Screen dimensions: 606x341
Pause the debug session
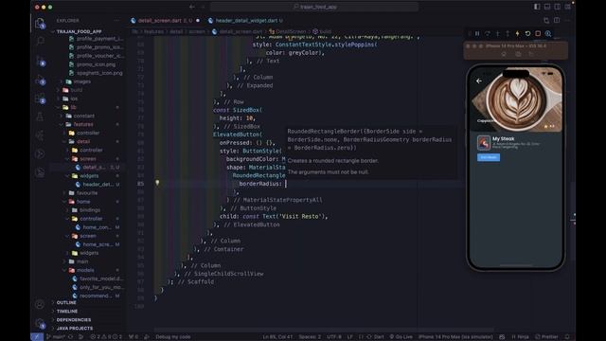click(477, 34)
